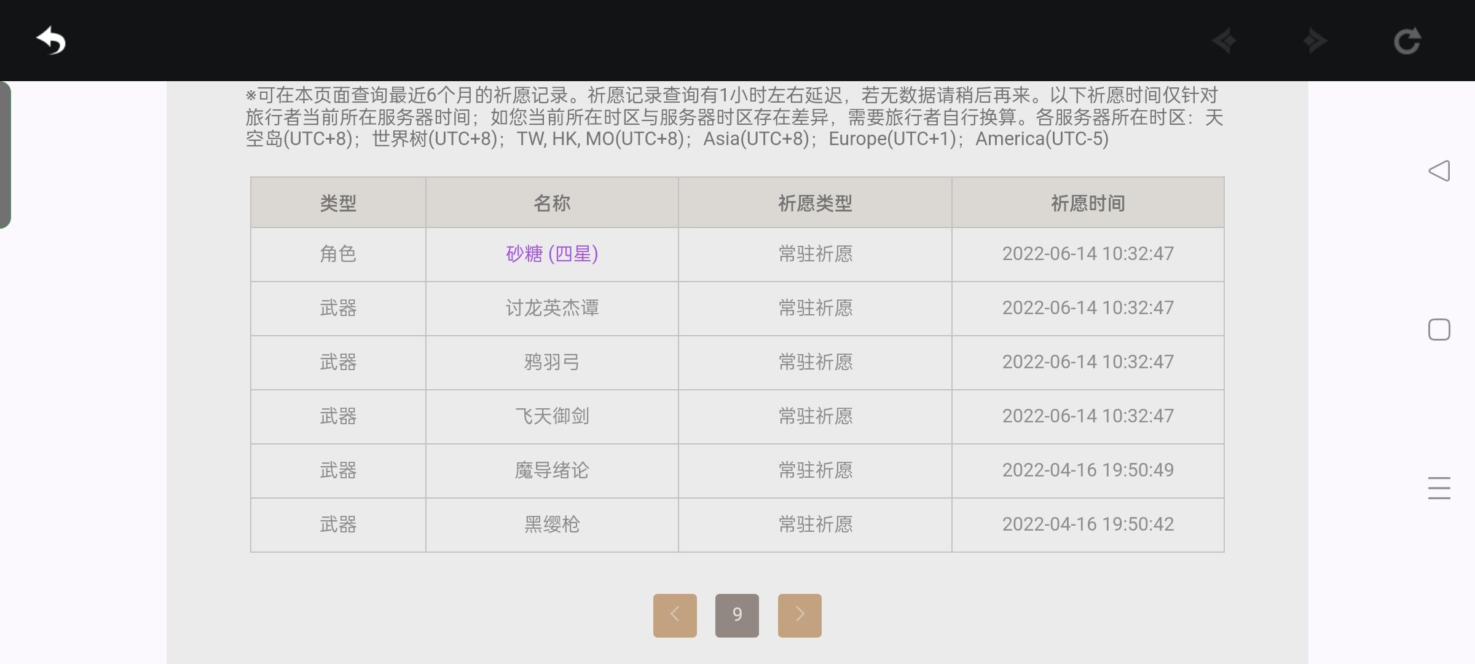The height and width of the screenshot is (664, 1475).
Task: Click the 角色 type cell
Action: pos(338,254)
